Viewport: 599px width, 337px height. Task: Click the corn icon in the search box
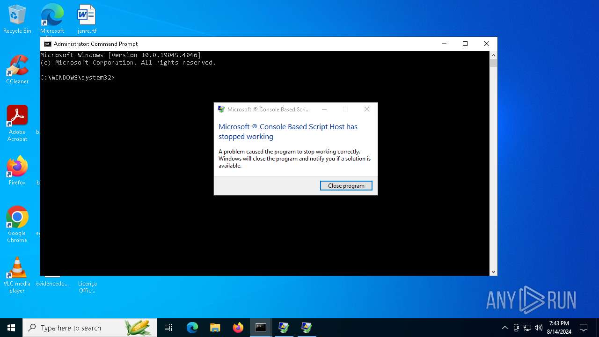[x=138, y=328]
